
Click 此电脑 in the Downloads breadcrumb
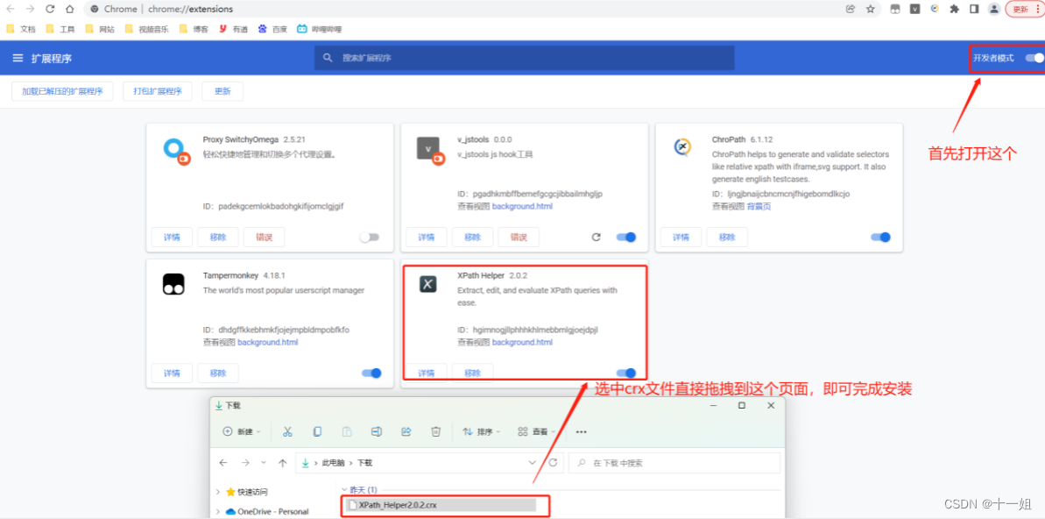333,462
